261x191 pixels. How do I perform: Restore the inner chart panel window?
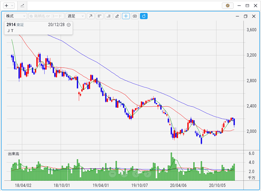[245, 16]
